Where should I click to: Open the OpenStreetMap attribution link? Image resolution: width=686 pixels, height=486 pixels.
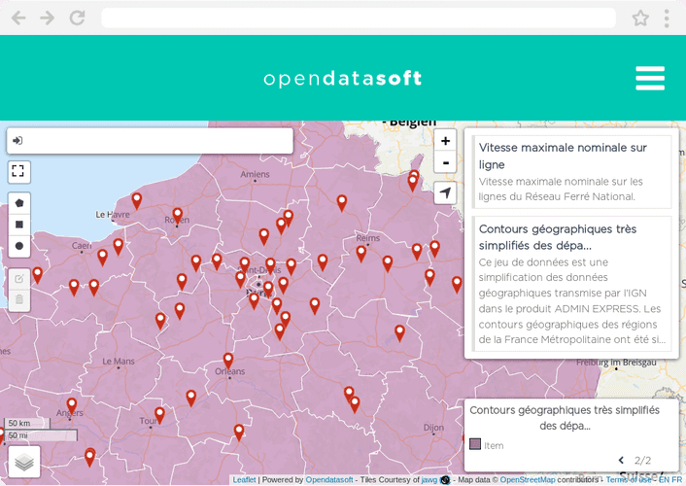528,480
